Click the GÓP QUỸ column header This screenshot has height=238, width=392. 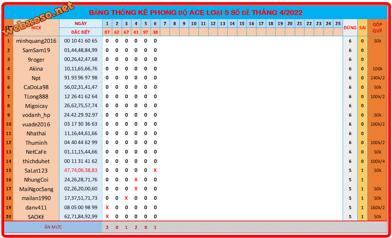click(377, 28)
